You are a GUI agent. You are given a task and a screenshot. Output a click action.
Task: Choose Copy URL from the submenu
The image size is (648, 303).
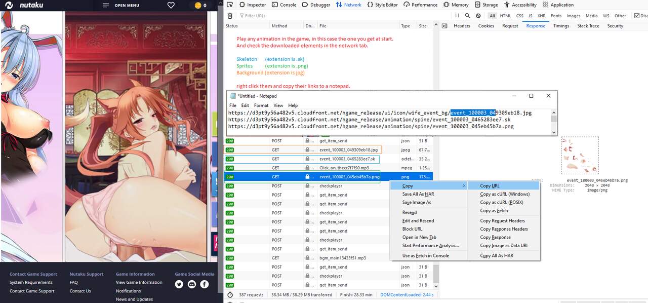click(x=503, y=186)
